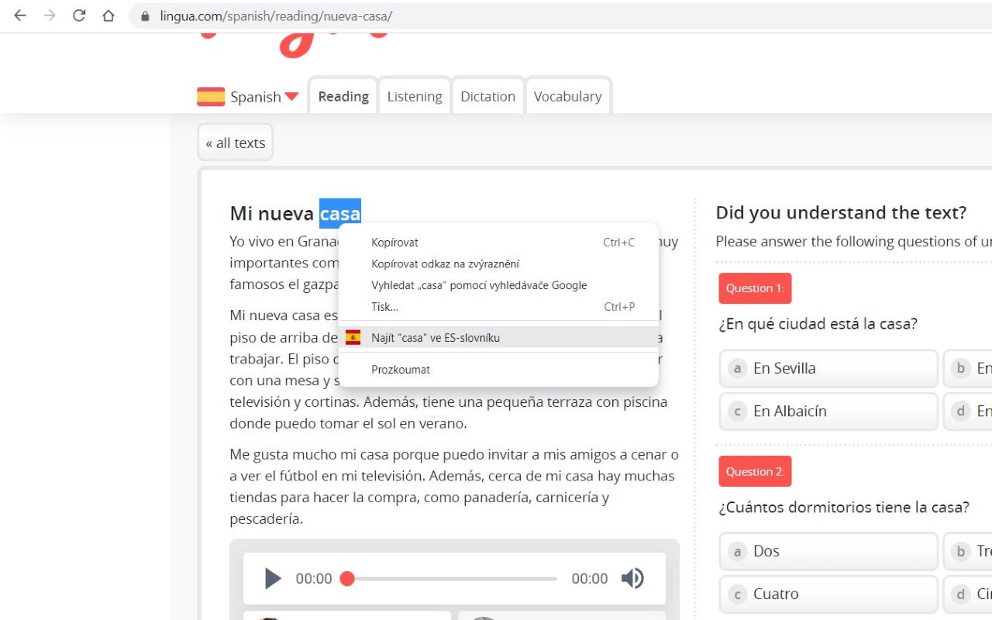Open the browser home page icon
992x620 pixels.
point(108,15)
